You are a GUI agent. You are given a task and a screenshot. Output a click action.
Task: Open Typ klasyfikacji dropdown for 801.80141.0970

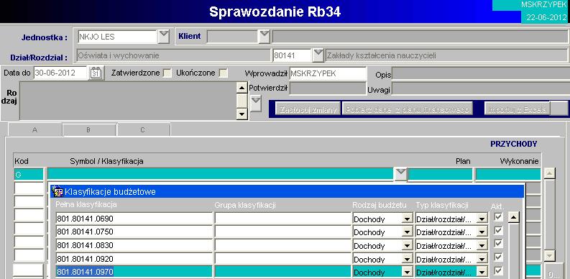(482, 272)
